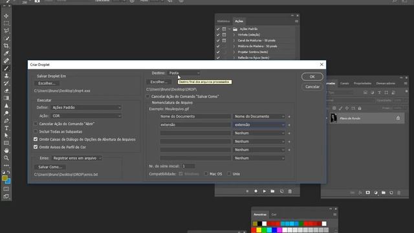Image resolution: width=414 pixels, height=233 pixels.
Task: Click the Nr. de série inicial field
Action: 188,166
